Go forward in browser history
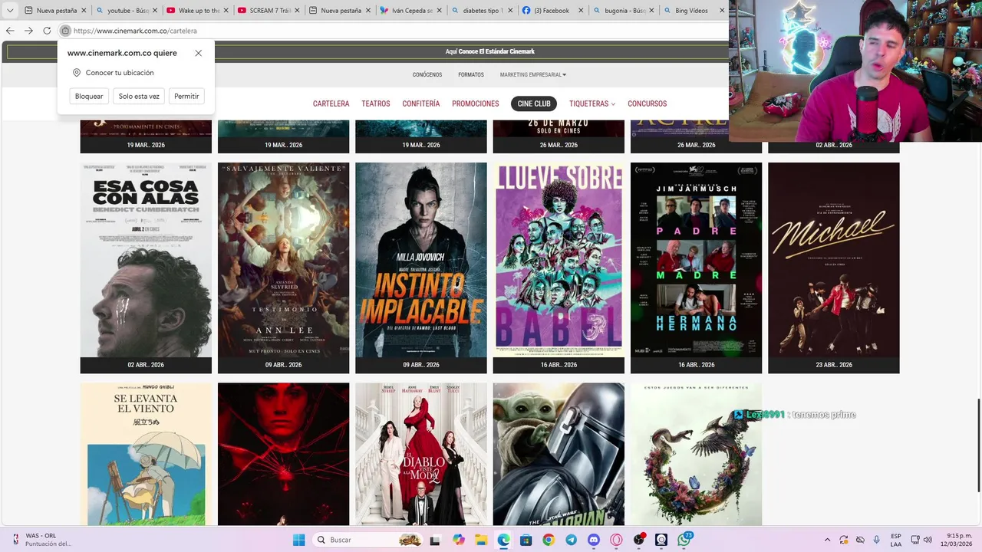Viewport: 982px width, 552px height. coord(28,31)
